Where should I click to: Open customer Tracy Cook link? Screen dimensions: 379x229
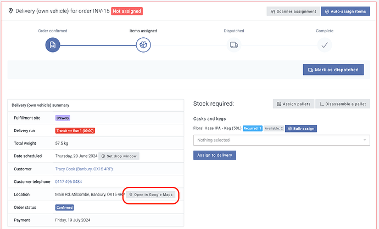(x=84, y=169)
